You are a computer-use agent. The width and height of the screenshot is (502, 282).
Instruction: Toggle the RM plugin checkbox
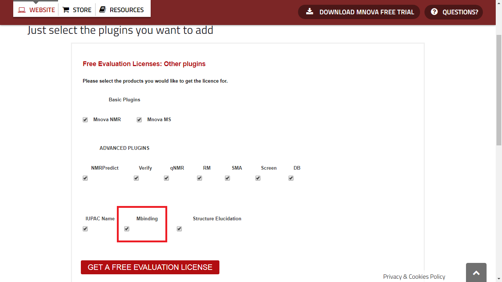click(200, 178)
